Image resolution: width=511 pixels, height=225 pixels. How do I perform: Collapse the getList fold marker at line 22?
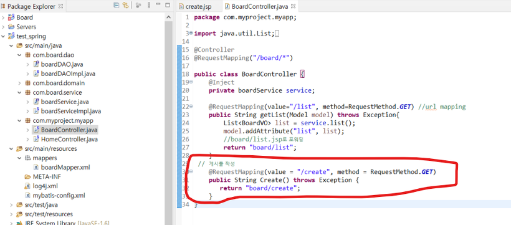tap(191, 107)
